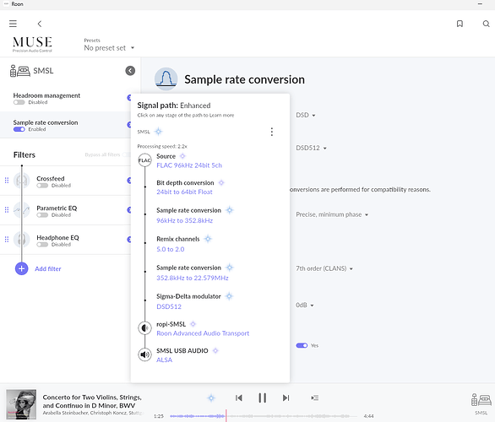The width and height of the screenshot is (495, 422).
Task: Click the FLAC source circle icon
Action: pos(144,160)
